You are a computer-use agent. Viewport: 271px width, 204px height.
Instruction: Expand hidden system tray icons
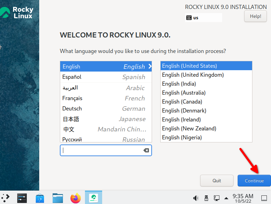click(226, 198)
